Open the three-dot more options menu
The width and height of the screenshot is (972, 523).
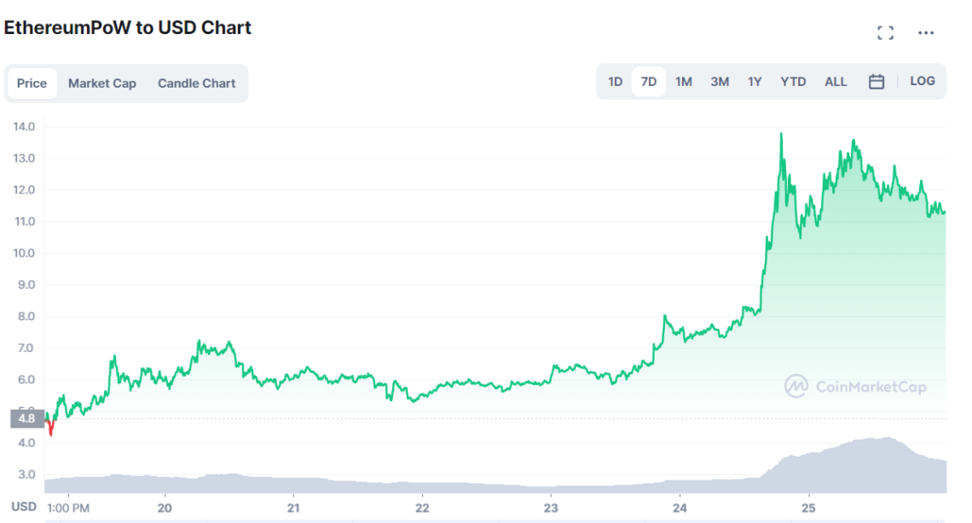[926, 33]
